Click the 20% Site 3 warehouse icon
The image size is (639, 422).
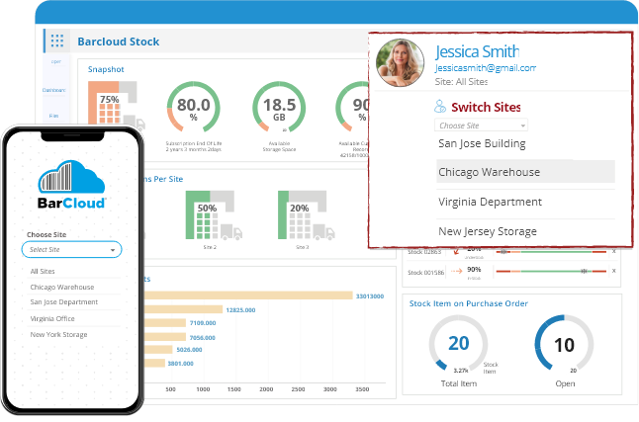(306, 215)
